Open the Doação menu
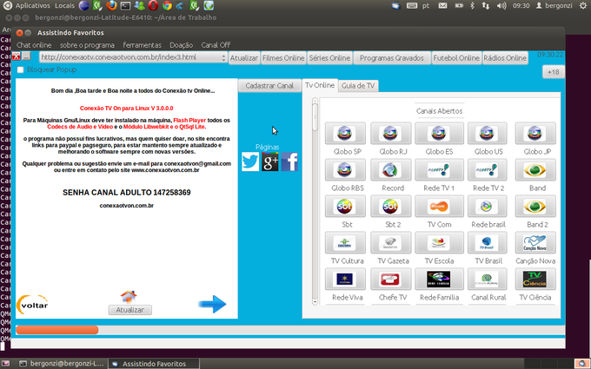The image size is (591, 369). [x=182, y=45]
